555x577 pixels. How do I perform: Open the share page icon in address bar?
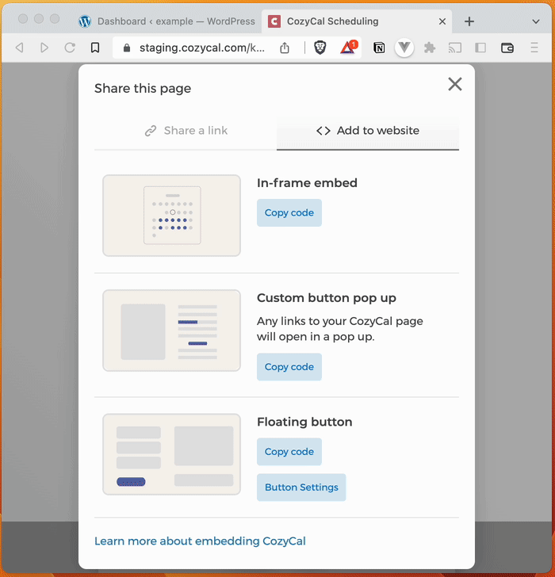coord(285,48)
